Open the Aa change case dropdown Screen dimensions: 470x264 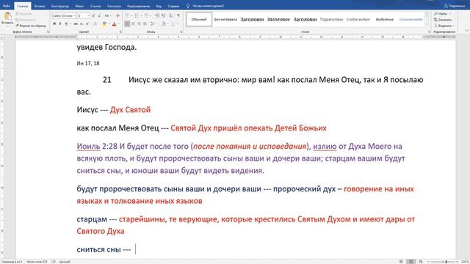coord(108,15)
